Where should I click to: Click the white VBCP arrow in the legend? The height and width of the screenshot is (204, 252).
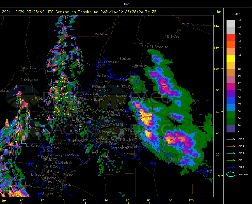click(231, 139)
